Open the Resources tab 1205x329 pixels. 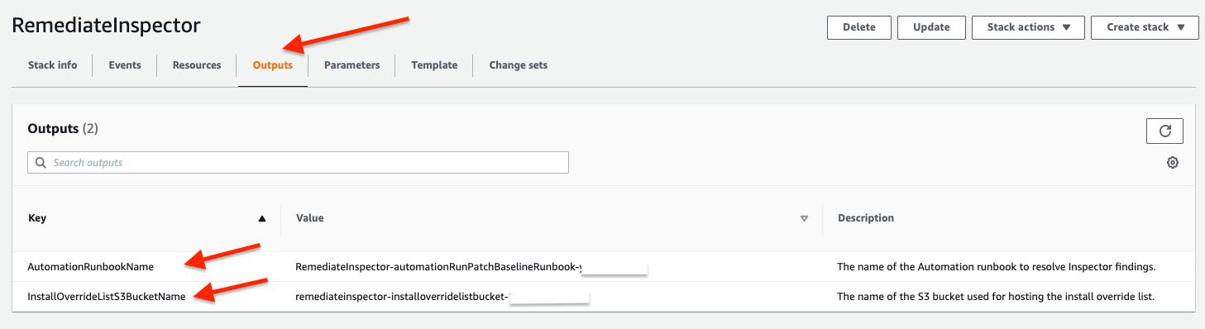pos(197,65)
